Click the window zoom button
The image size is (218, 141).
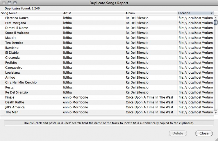coord(15,3)
